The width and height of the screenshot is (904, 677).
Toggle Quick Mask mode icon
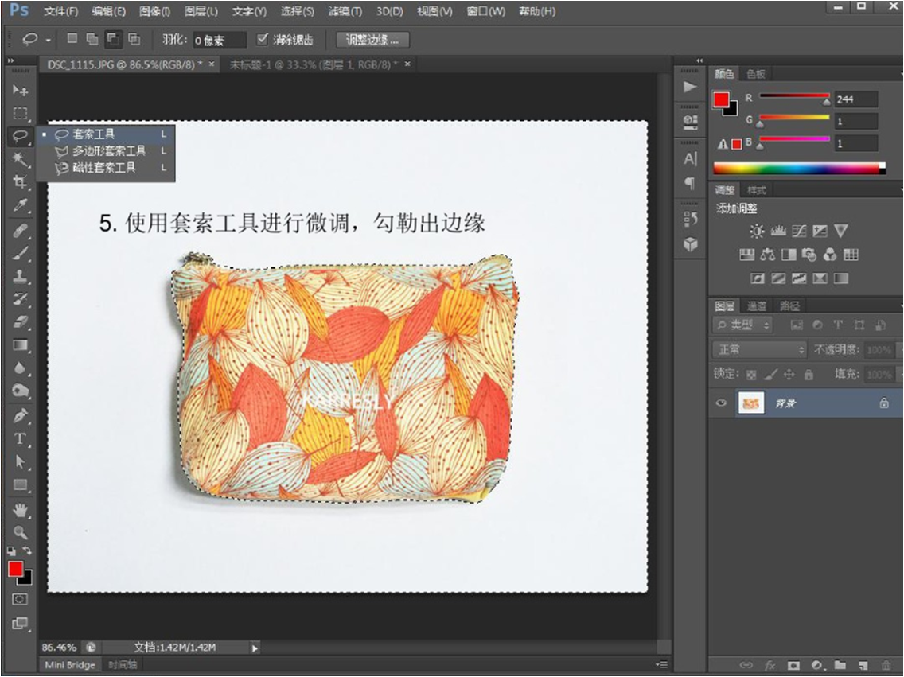pos(20,599)
